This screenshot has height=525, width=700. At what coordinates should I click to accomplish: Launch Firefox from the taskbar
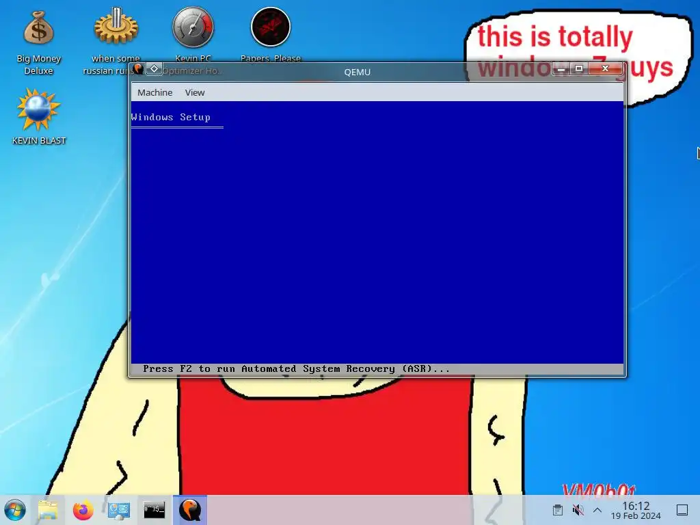(x=83, y=510)
